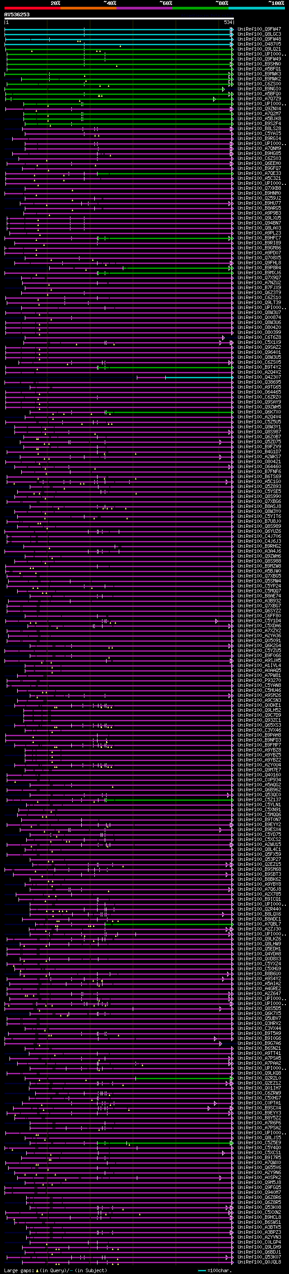Click label UniRef100_Q6EEH0
Viewport: 289px width, 1274px height.
pyautogui.click(x=259, y=163)
